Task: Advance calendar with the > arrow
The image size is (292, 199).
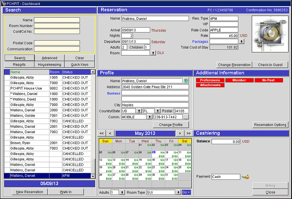Action: pyautogui.click(x=180, y=133)
